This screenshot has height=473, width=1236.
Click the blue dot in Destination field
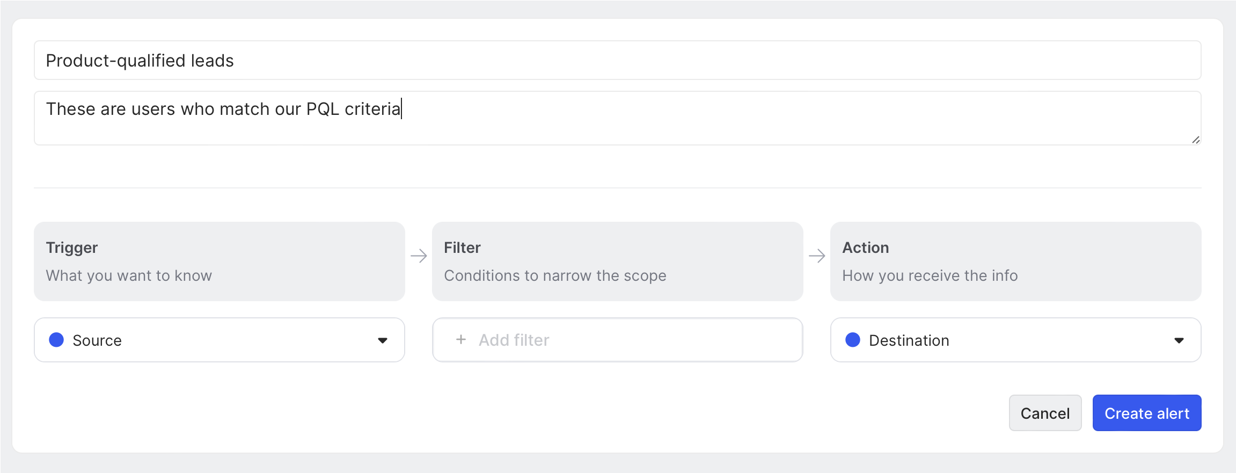(853, 340)
